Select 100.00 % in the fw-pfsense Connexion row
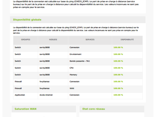156x117 pixels. [118, 82]
